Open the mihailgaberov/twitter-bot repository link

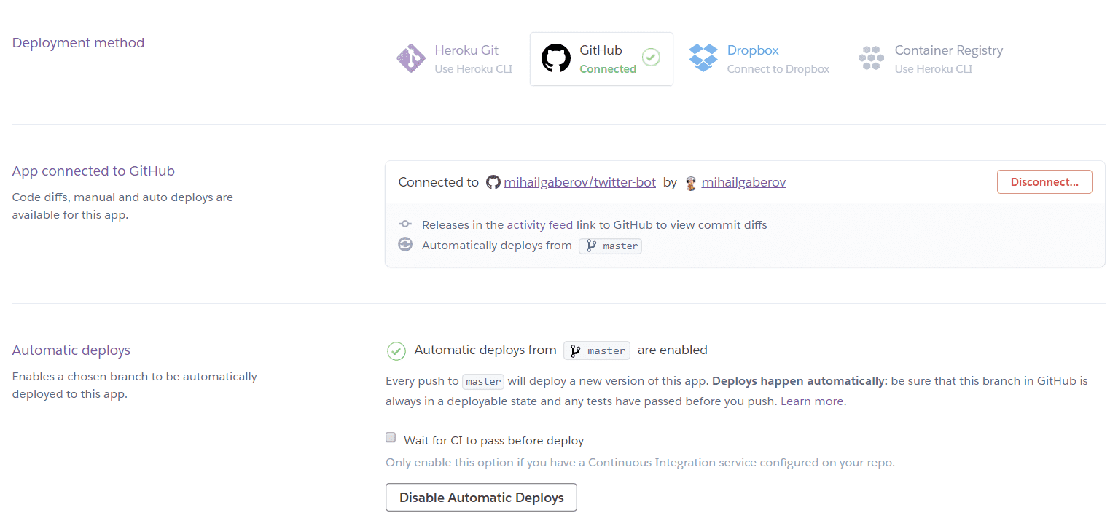[x=579, y=182]
